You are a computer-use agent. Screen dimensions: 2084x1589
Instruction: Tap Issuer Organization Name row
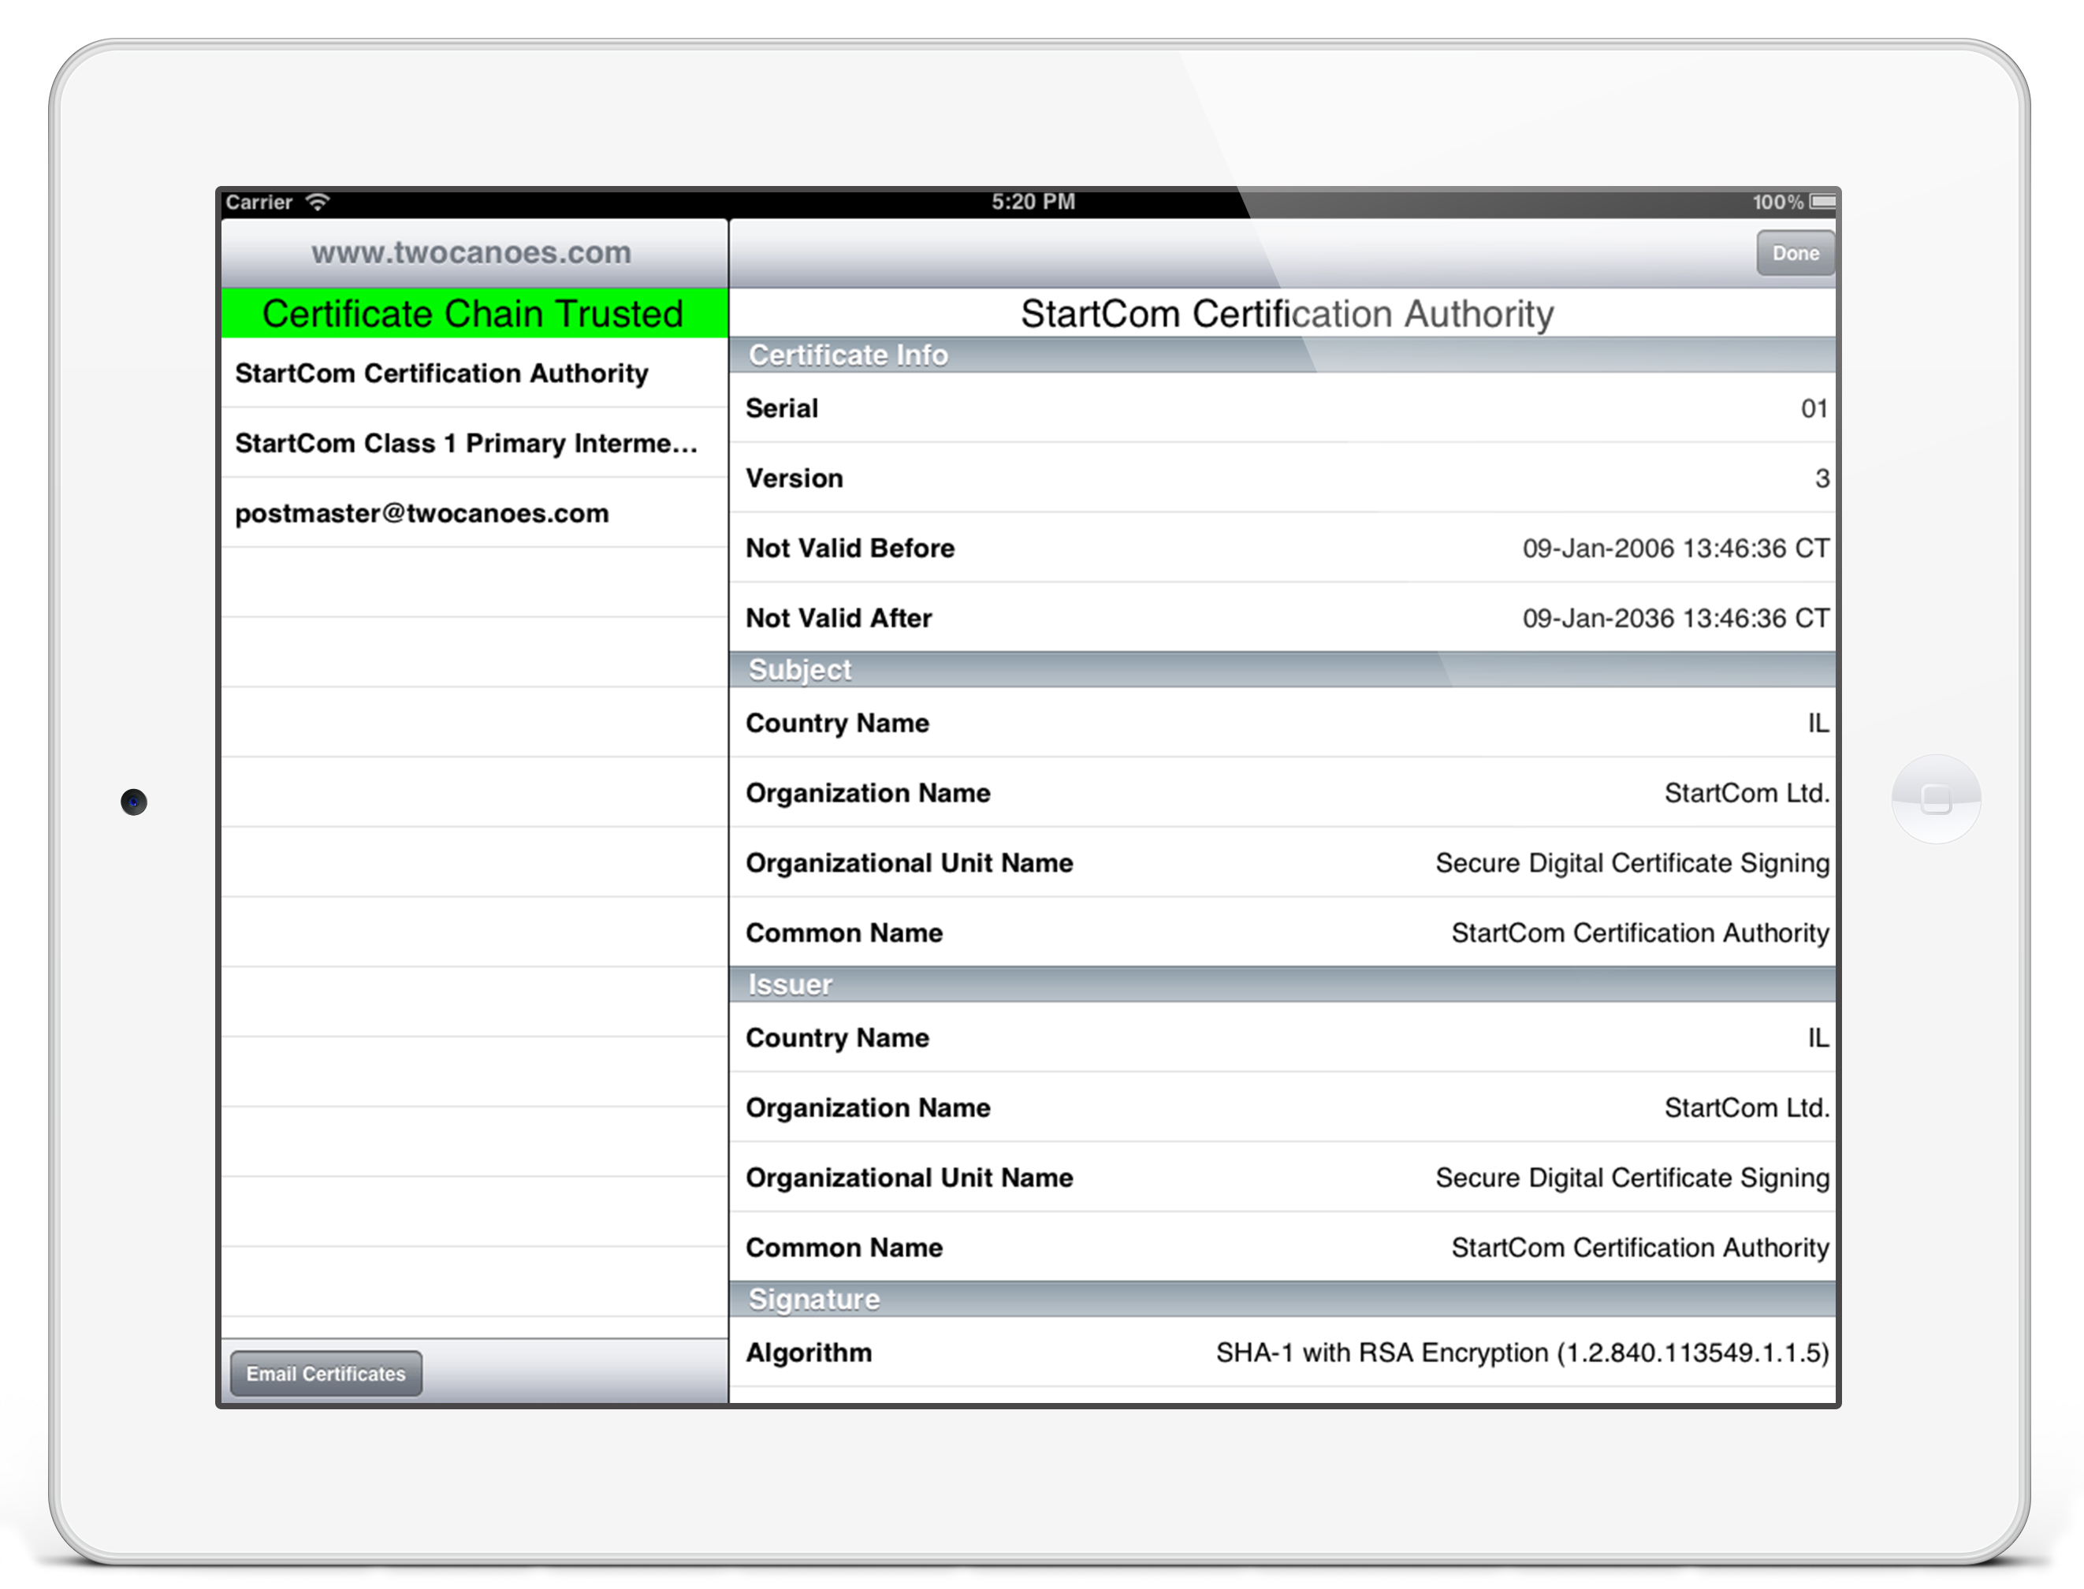tap(1282, 1107)
